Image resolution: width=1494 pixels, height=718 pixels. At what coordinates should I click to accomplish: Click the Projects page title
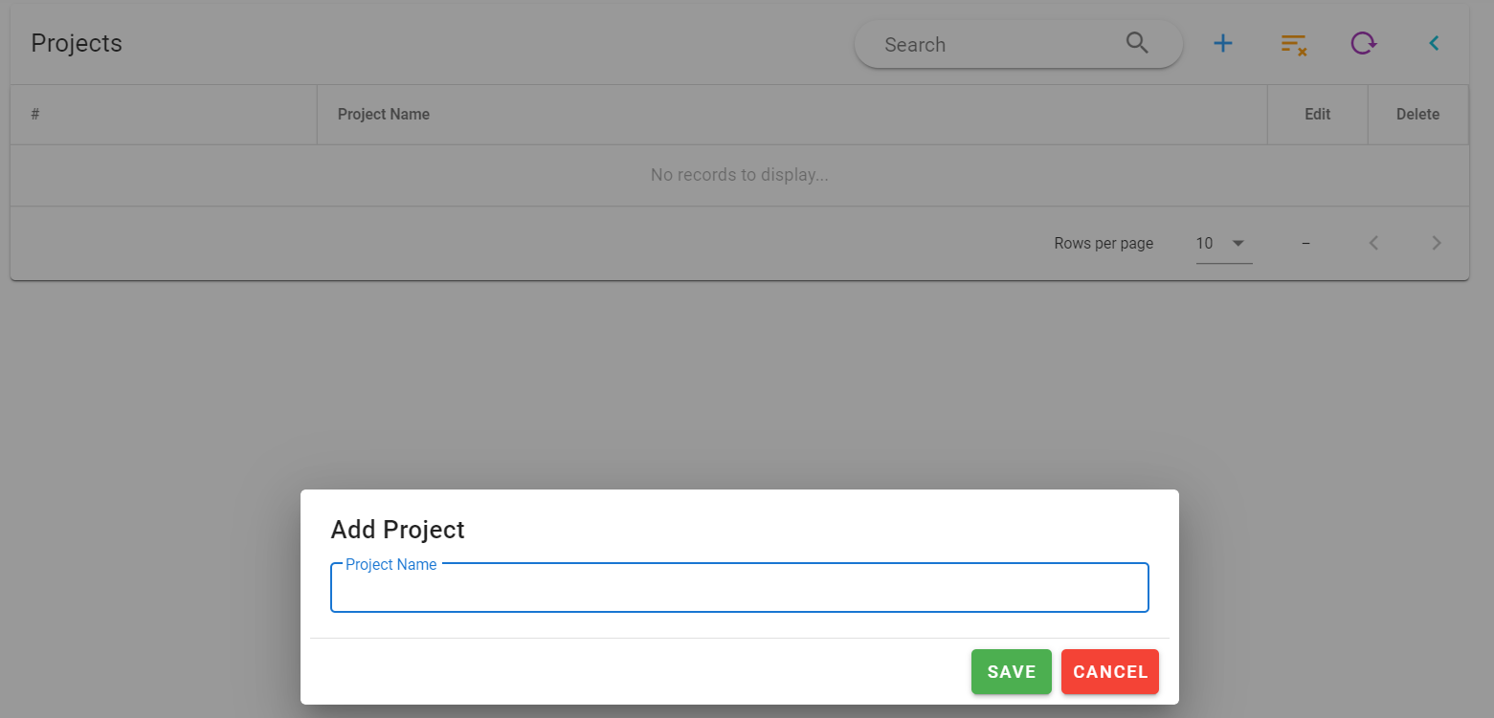click(77, 43)
